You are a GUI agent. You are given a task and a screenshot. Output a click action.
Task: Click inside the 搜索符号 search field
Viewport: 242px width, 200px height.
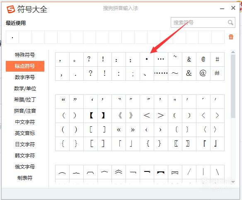(203, 22)
